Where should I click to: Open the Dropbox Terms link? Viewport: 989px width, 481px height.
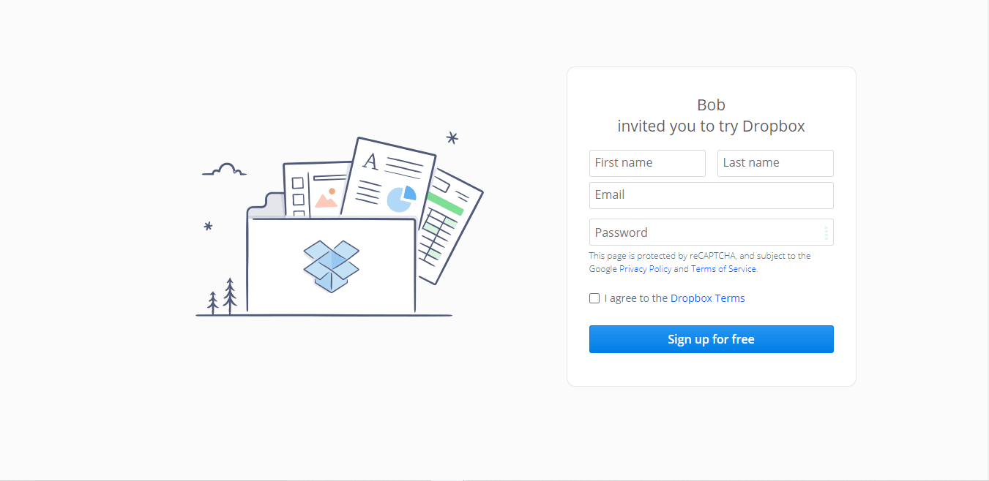click(x=707, y=298)
